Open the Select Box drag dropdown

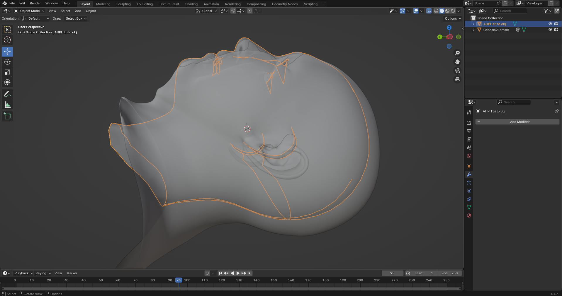pos(76,18)
